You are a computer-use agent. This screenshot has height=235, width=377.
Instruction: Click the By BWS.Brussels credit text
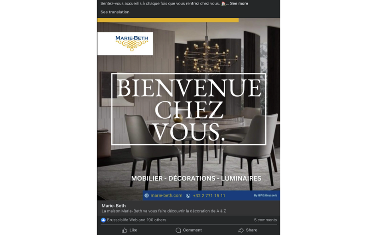pos(265,196)
